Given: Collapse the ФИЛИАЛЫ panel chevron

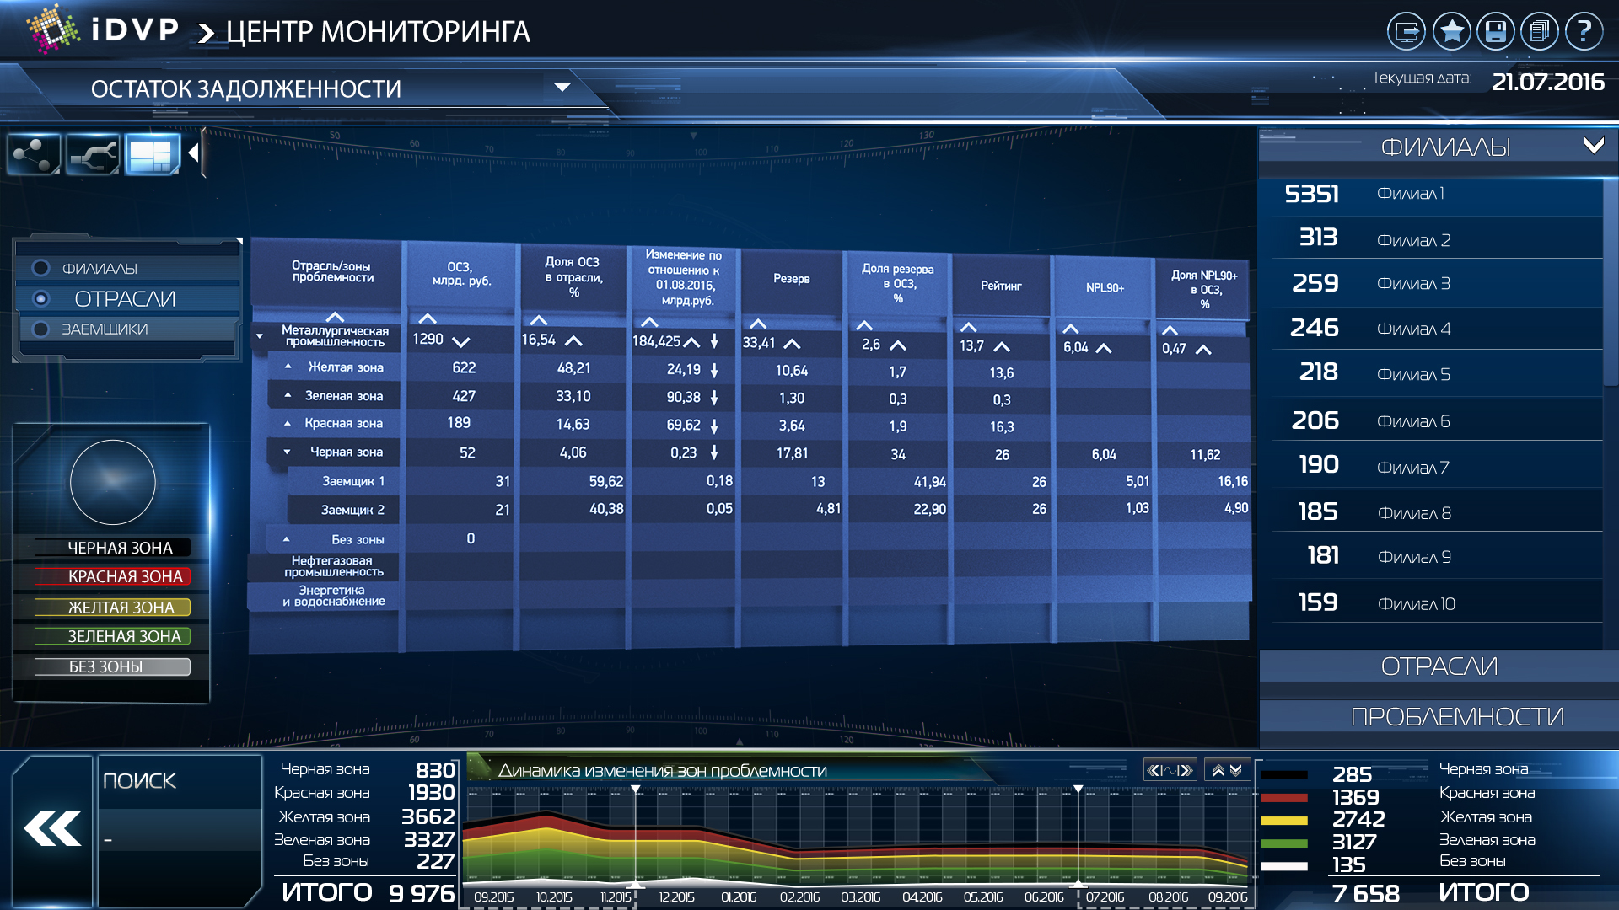Looking at the screenshot, I should 1593,146.
